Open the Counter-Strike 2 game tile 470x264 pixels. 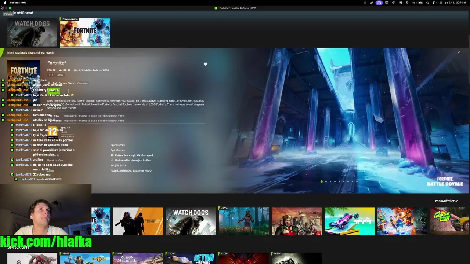138,221
